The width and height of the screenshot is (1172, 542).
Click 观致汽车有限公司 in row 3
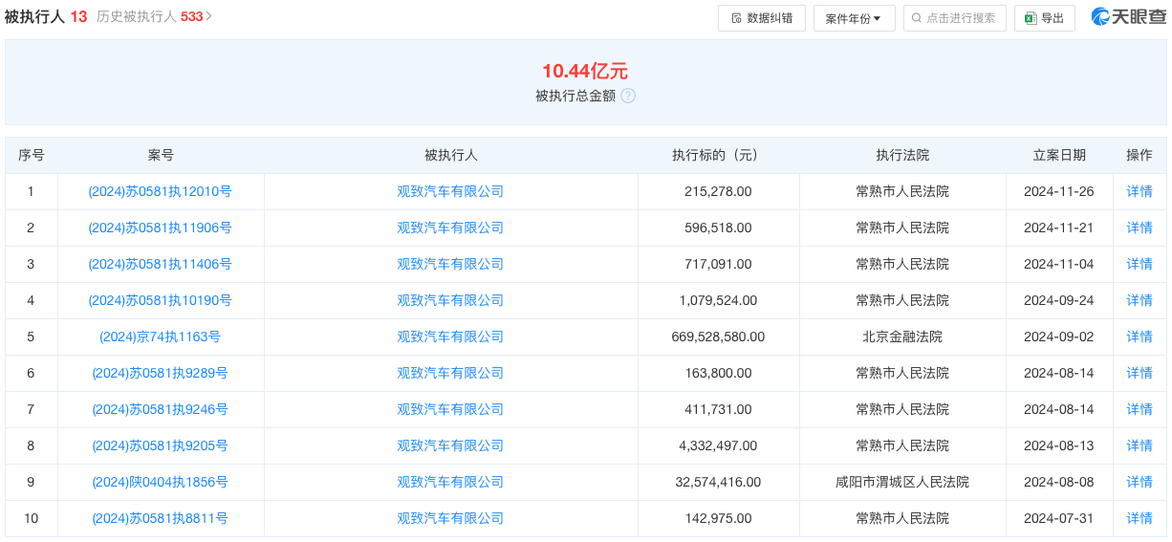tap(450, 264)
